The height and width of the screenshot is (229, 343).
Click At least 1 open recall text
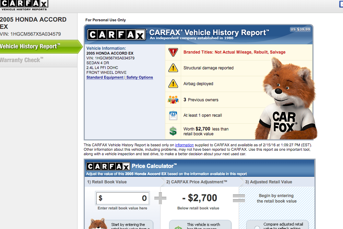coord(203,115)
